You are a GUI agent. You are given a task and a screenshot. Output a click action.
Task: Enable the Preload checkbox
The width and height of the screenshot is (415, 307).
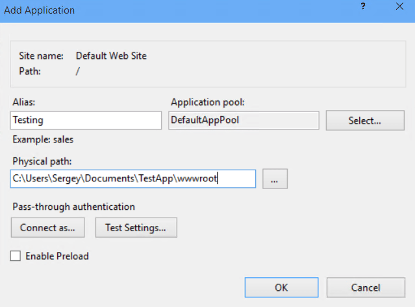[x=16, y=256]
